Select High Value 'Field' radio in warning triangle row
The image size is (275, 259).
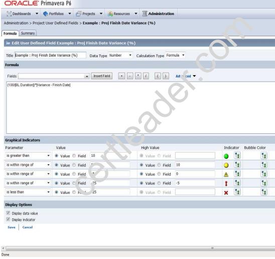[159, 174]
